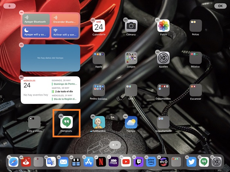Click the plus button to add widget
The width and height of the screenshot is (230, 172).
click(10, 6)
